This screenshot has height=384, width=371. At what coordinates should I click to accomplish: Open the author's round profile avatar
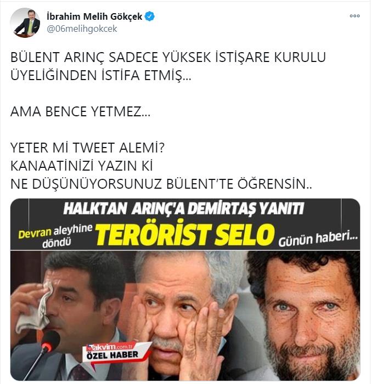click(x=25, y=22)
